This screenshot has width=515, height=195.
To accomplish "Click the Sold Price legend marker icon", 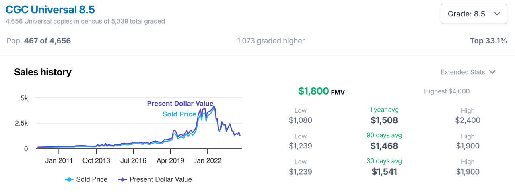I will click(x=69, y=180).
